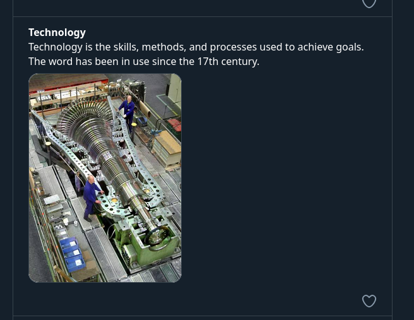Favorite the Technology card with the heart icon

pos(369,301)
